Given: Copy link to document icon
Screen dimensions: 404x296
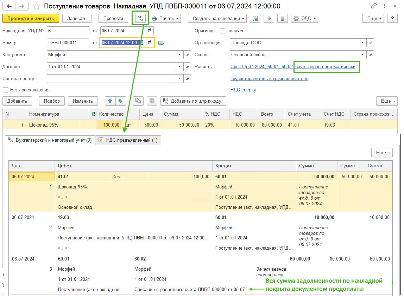Looking at the screenshot, I should (x=374, y=6).
